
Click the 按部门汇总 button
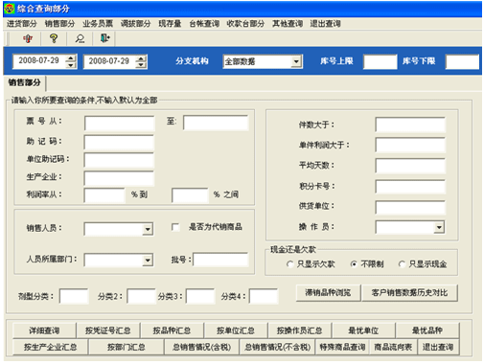click(127, 347)
